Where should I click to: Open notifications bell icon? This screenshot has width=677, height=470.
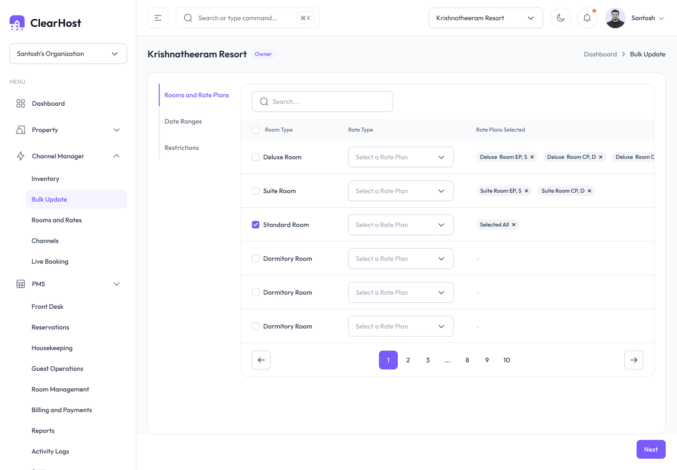pos(587,18)
